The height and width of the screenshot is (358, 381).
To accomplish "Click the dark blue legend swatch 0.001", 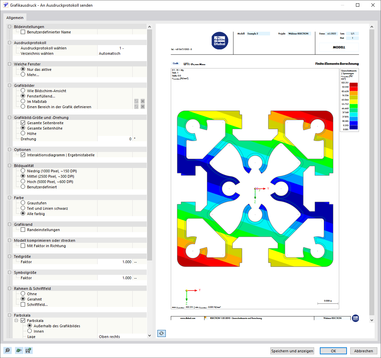I will coord(354,127).
